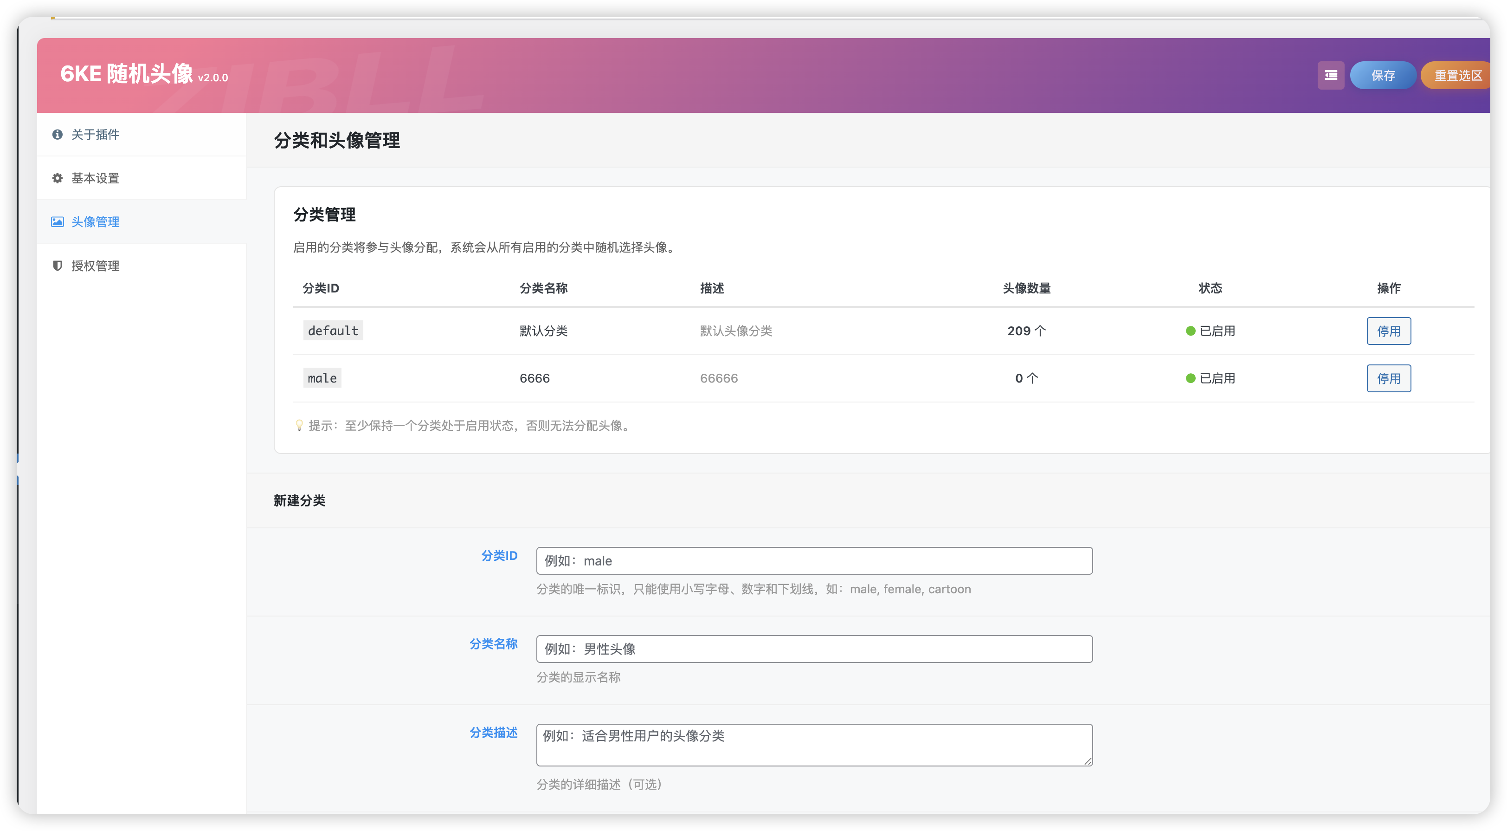Click the 分类描述 textarea

[813, 744]
